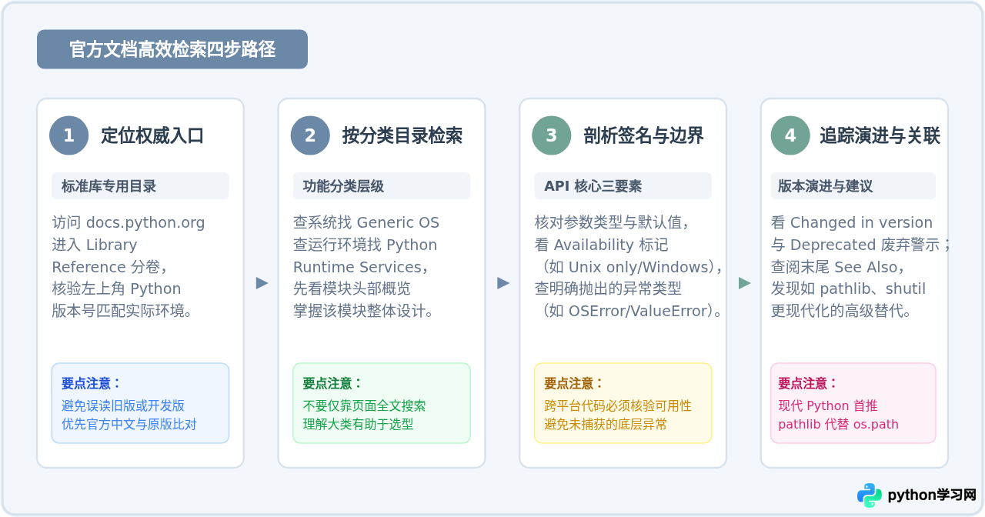This screenshot has width=985, height=517.
Task: Click the line Reference 分卷
Action: coord(109,267)
